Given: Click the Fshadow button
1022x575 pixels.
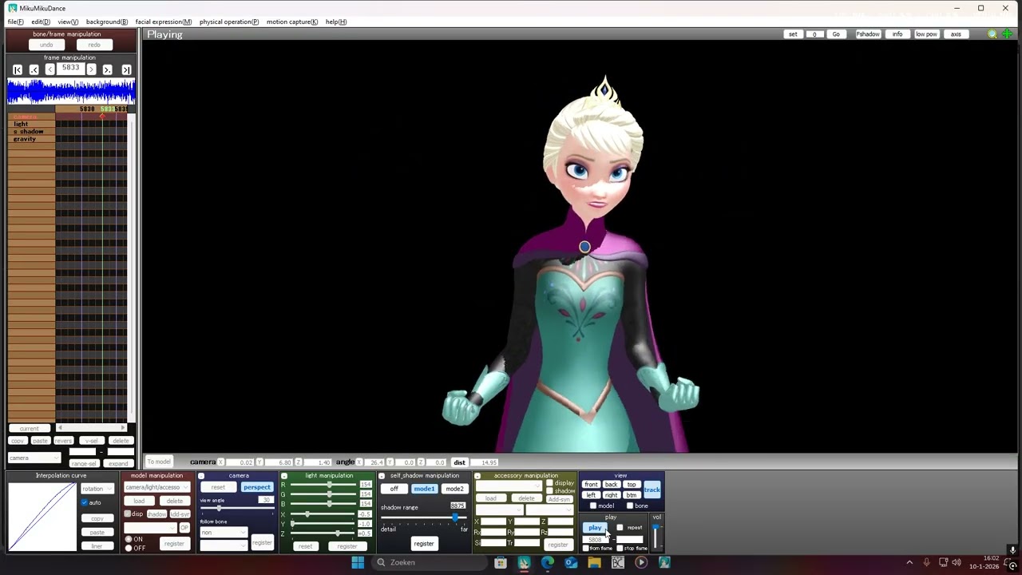Looking at the screenshot, I should 868,34.
